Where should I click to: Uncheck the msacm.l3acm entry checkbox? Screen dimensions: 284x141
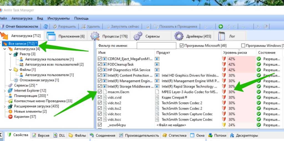click(100, 92)
